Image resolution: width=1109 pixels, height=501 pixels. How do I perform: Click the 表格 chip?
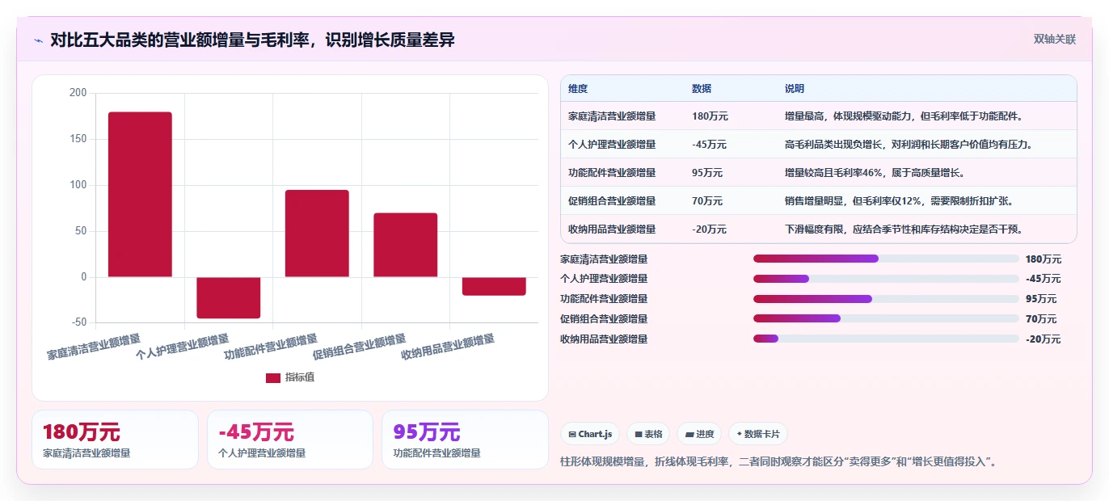[648, 434]
